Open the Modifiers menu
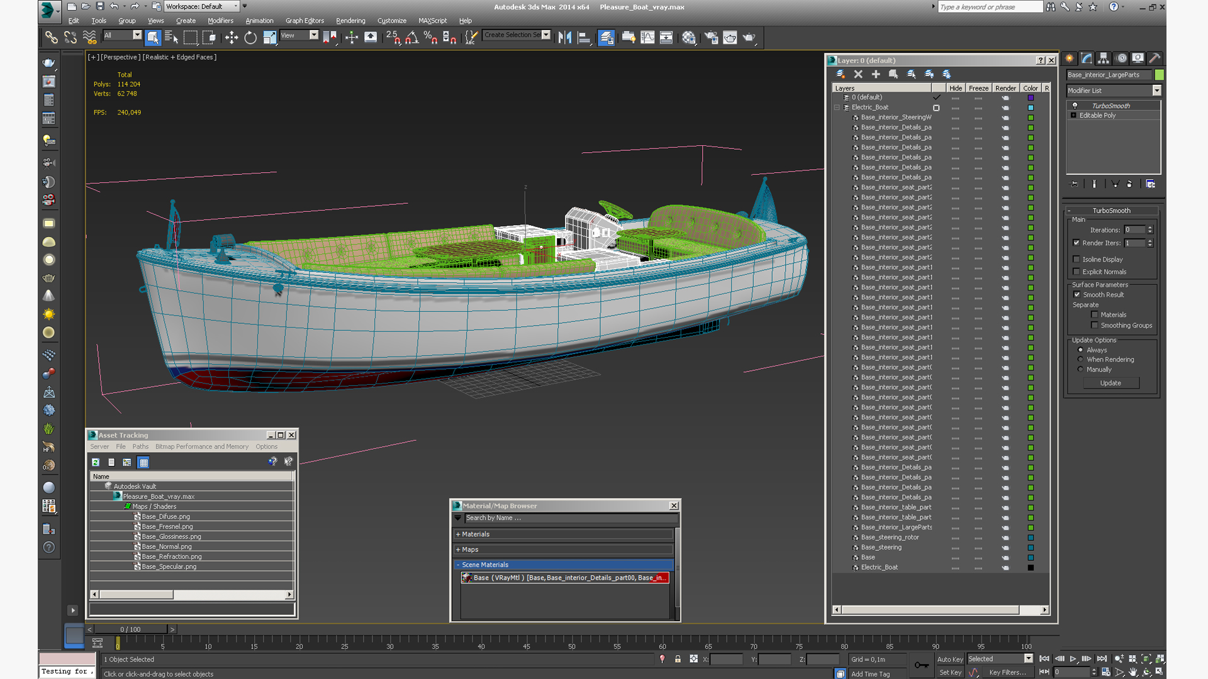The width and height of the screenshot is (1208, 679). click(220, 21)
